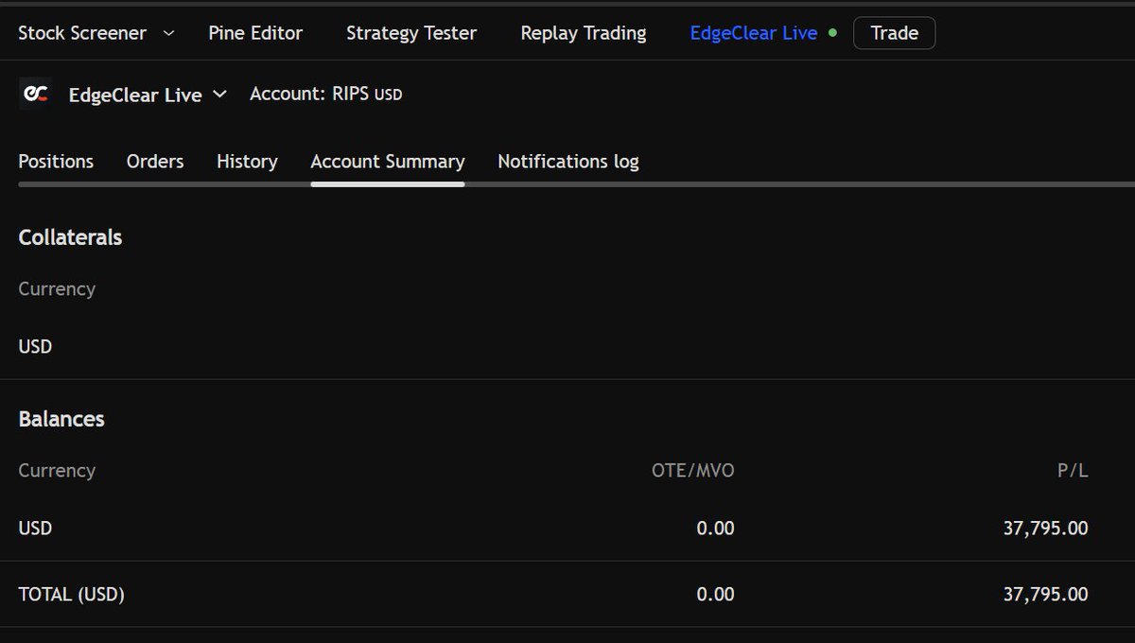Click the TOTAL OTE/MVO value 0.00
This screenshot has width=1135, height=643.
[x=715, y=595]
